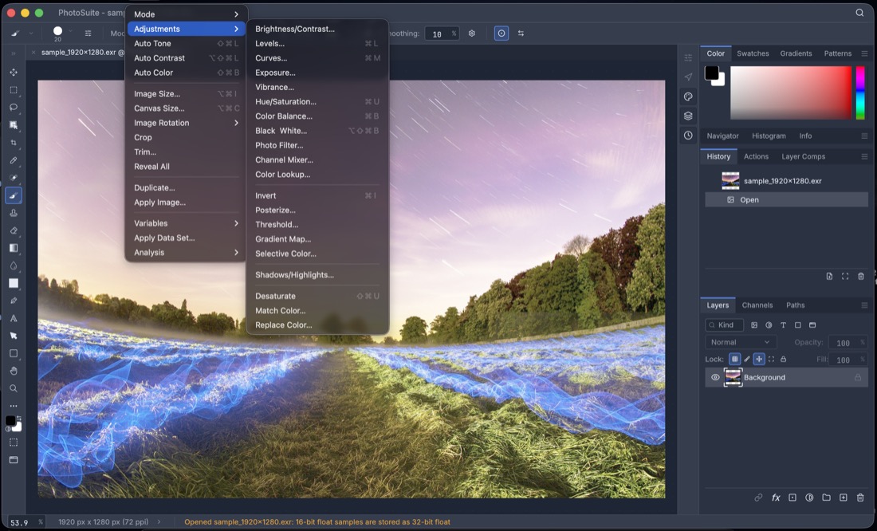Open the Histogram tab
This screenshot has width=877, height=531.
click(769, 136)
